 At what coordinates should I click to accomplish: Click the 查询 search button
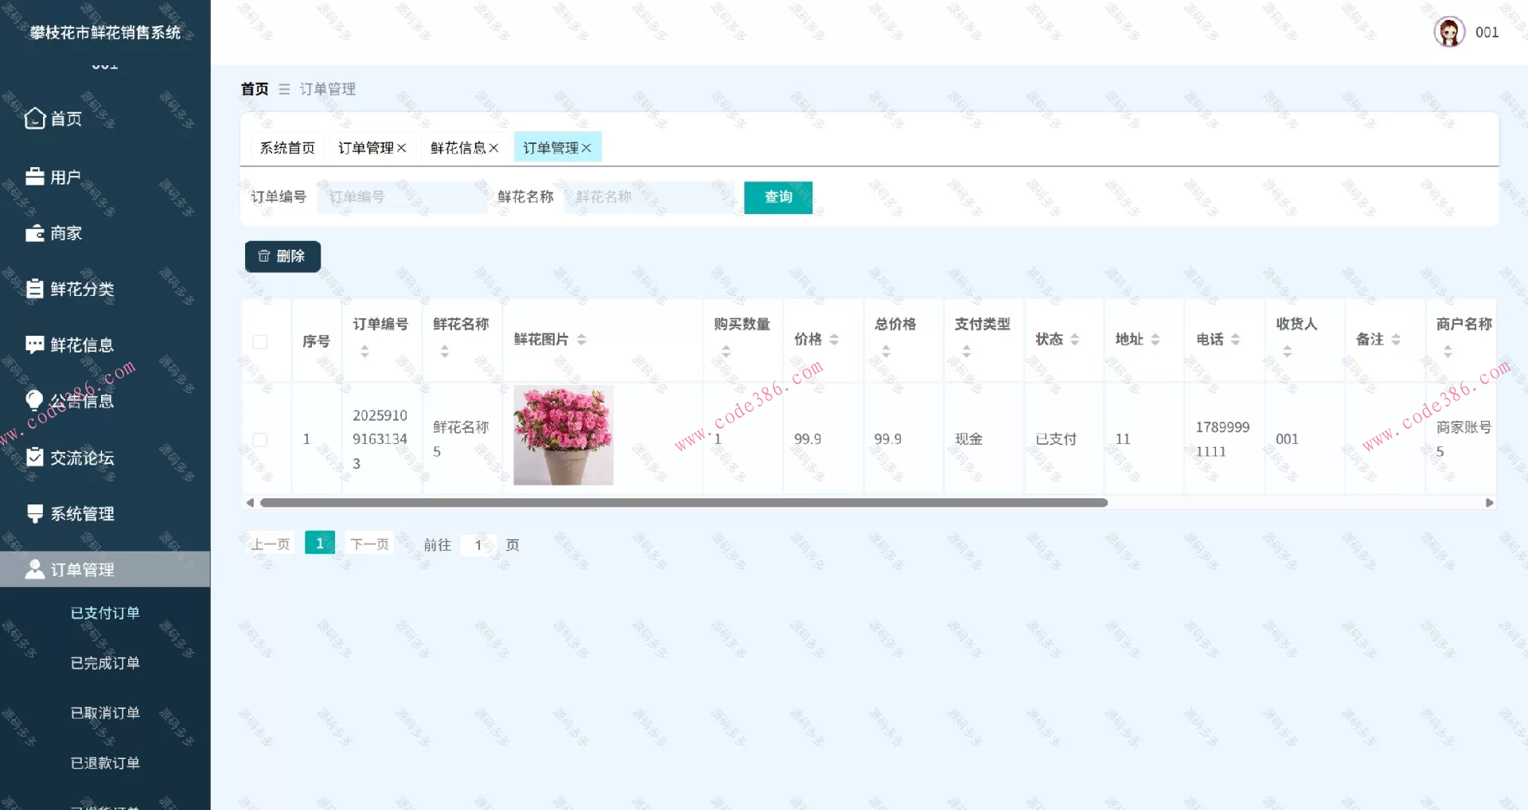(778, 197)
